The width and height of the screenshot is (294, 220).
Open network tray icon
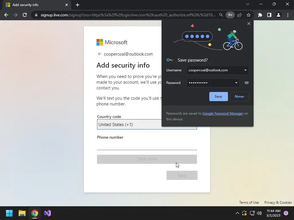(x=252, y=213)
